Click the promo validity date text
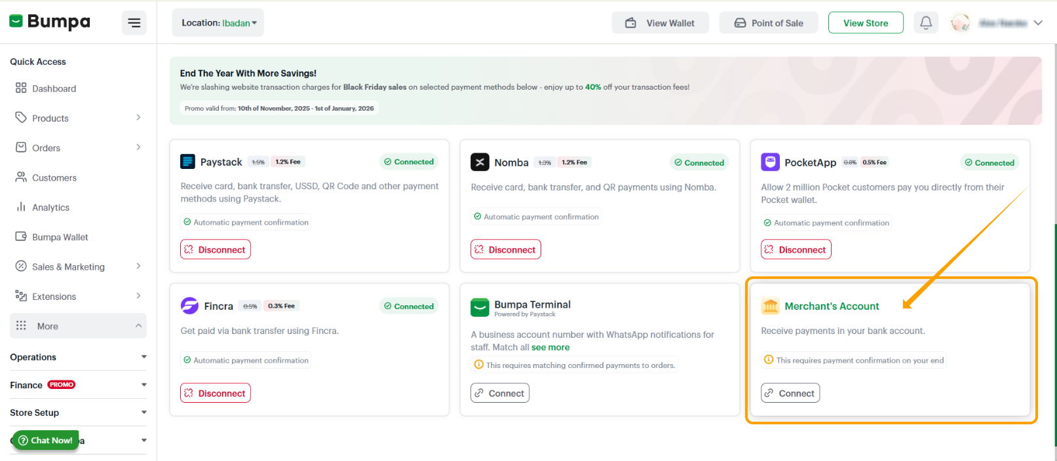Viewport: 1057px width, 461px height. coord(279,109)
